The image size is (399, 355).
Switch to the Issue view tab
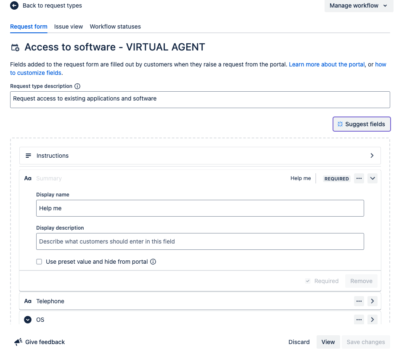click(68, 26)
